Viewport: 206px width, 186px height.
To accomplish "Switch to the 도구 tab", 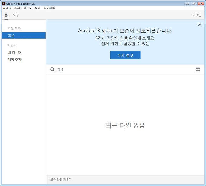I will [x=16, y=15].
